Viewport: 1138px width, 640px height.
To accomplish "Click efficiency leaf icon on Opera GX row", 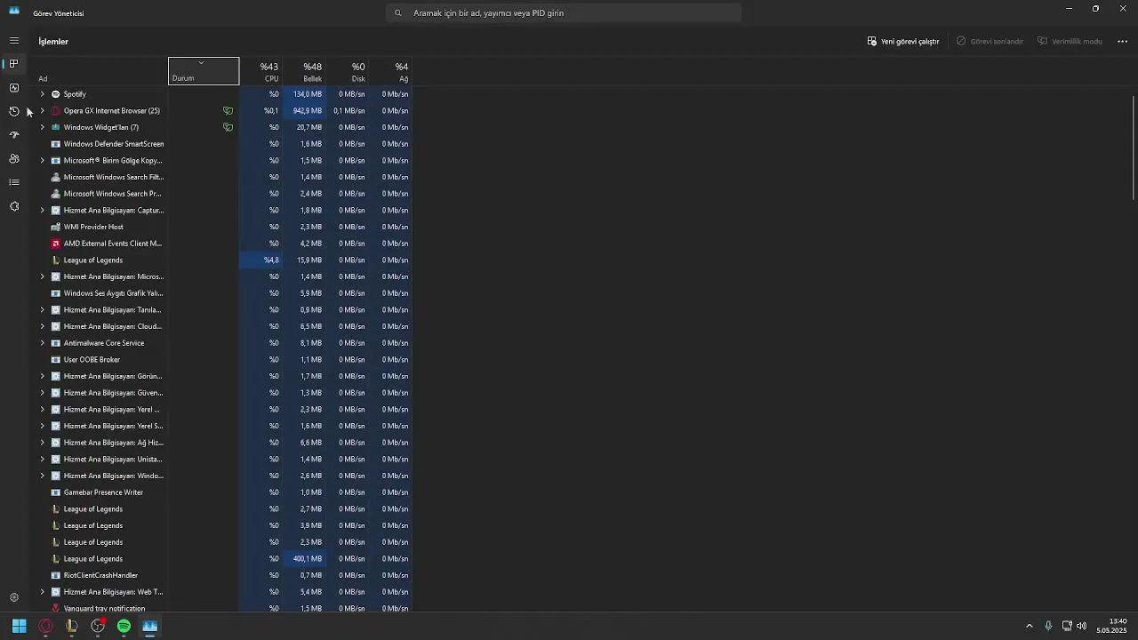I will pos(228,111).
